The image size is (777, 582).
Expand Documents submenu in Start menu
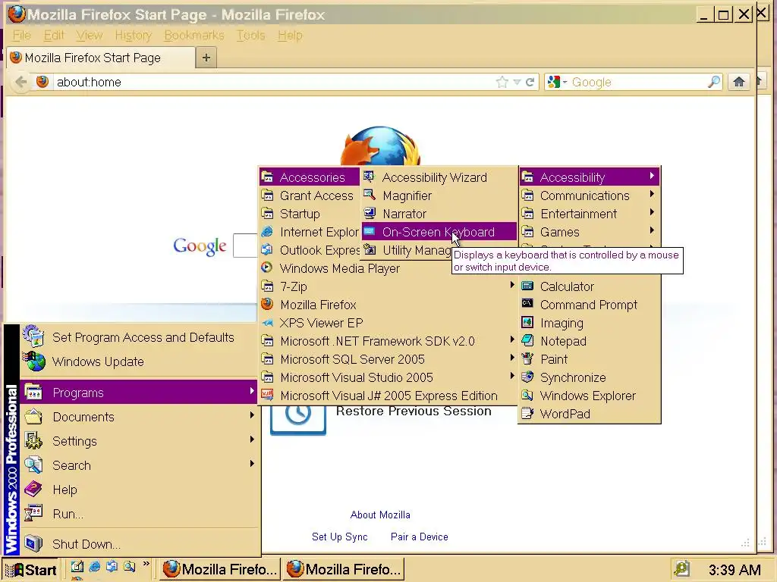[139, 417]
